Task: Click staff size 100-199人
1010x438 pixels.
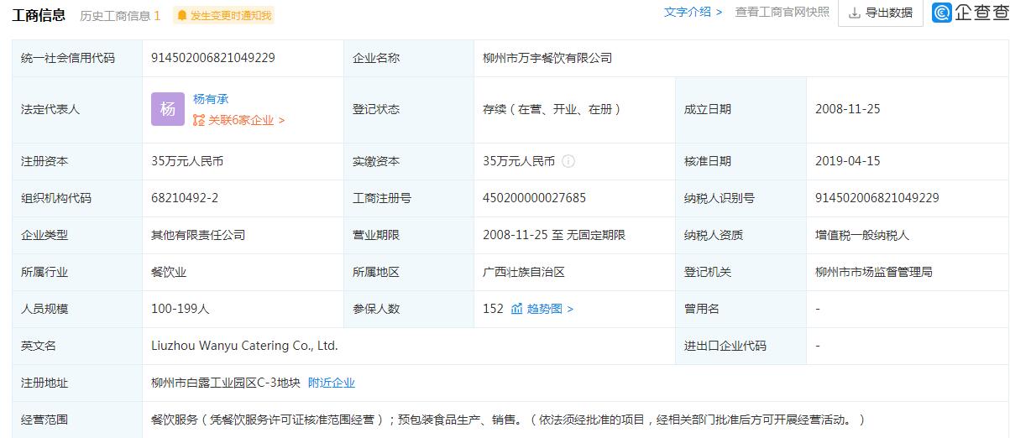Action: tap(181, 309)
